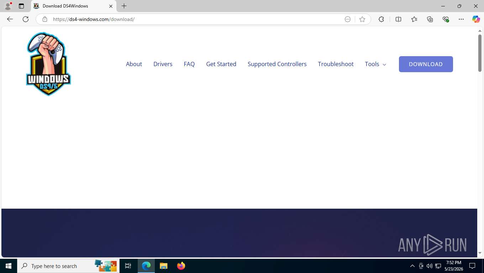
Task: Open the browser profile icon
Action: [x=8, y=6]
